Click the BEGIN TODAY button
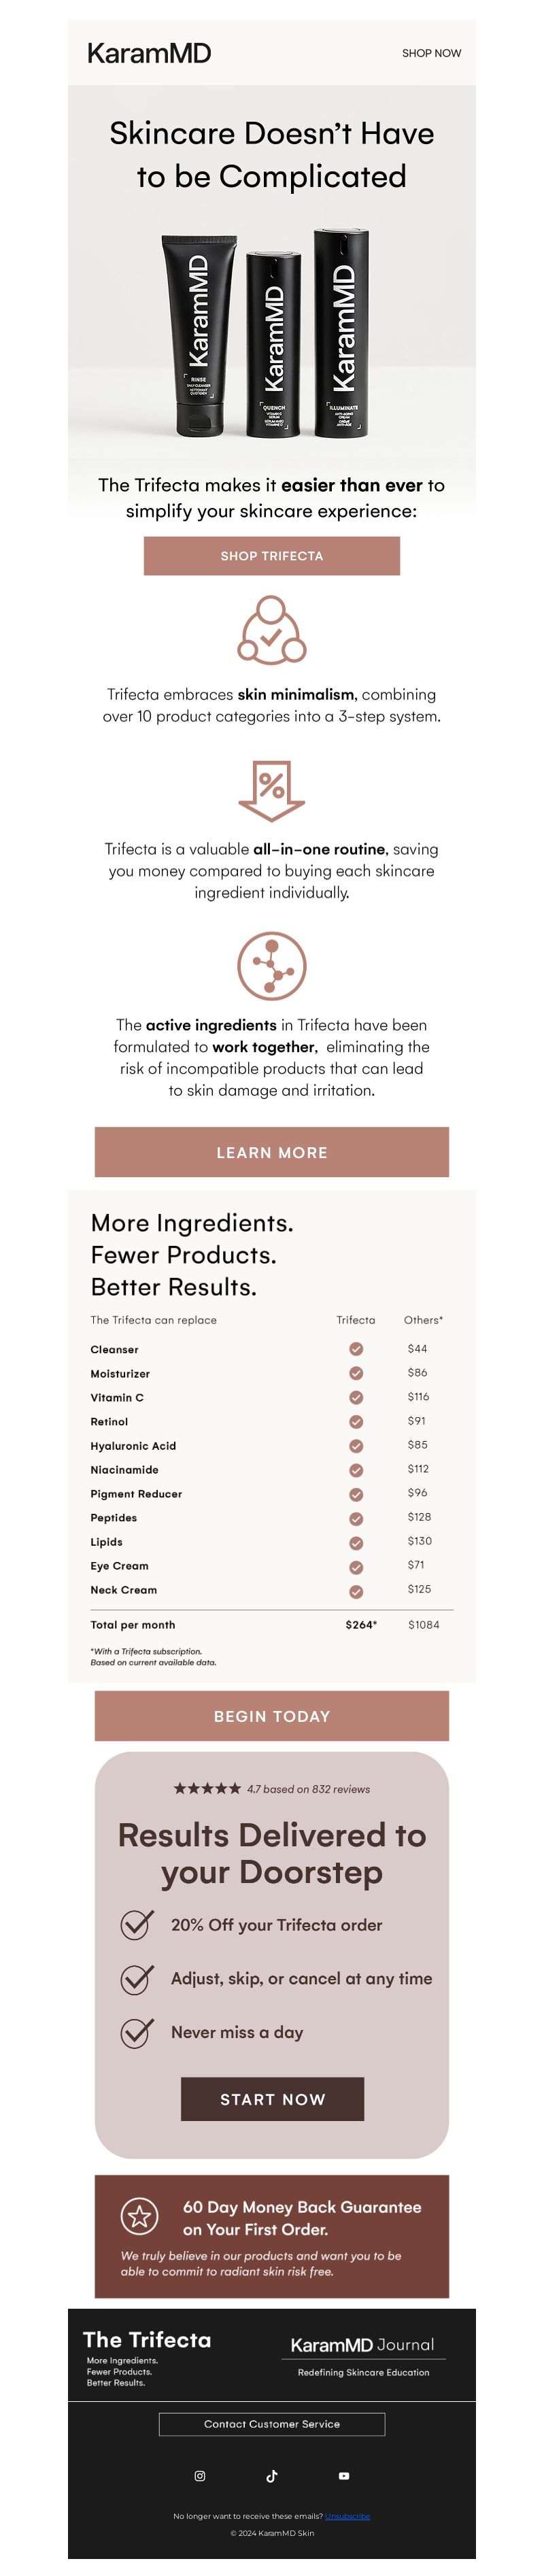 [x=272, y=1716]
